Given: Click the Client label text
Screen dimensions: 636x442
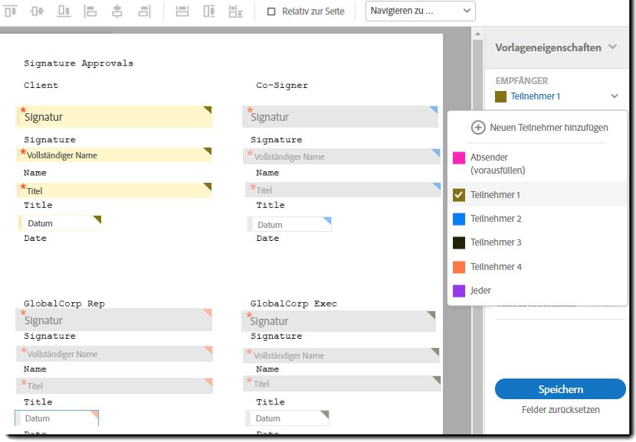Looking at the screenshot, I should coord(41,85).
